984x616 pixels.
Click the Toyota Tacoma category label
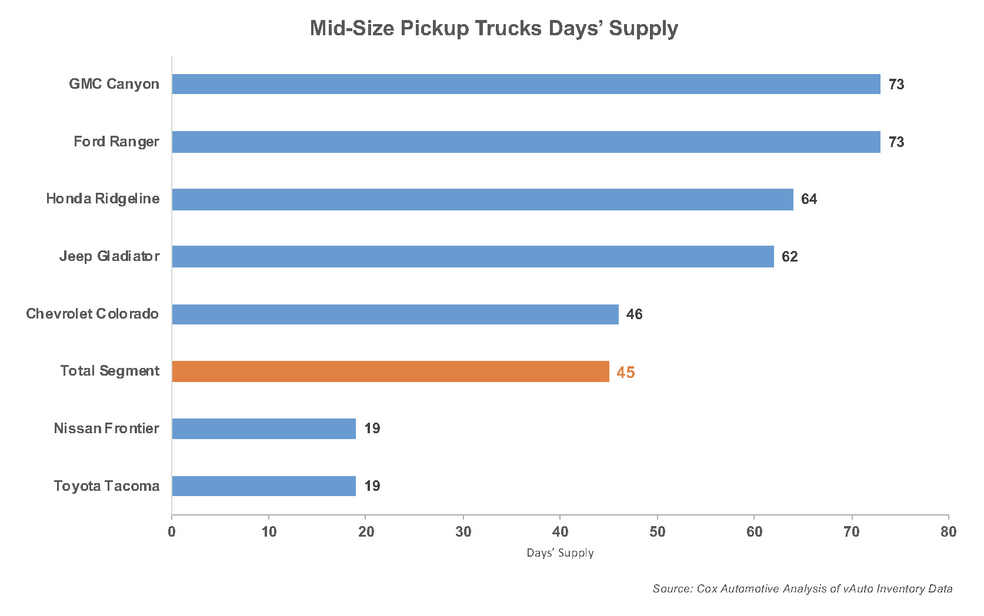click(x=106, y=486)
